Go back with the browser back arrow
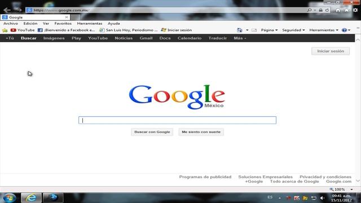 (x=7, y=10)
